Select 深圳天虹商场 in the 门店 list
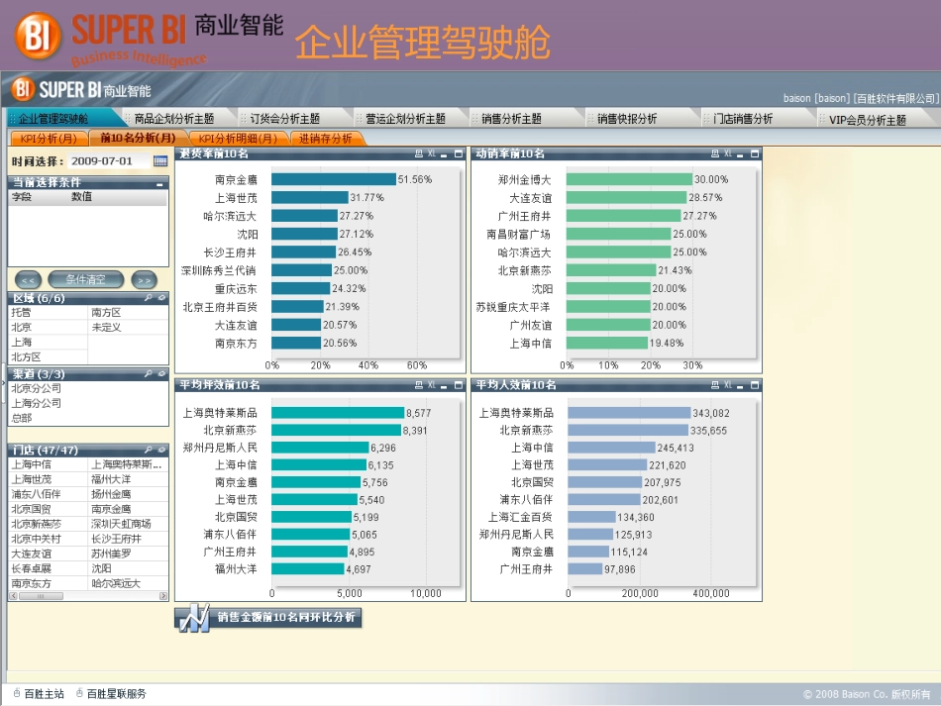The width and height of the screenshot is (941, 706). coord(129,524)
